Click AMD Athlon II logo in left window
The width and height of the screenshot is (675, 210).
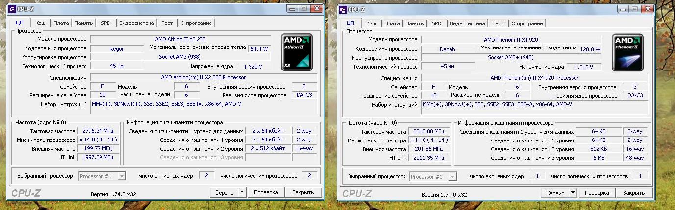click(297, 52)
